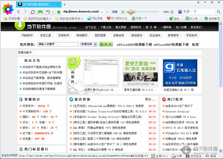Expand the address bar dropdown arrow
223x159 pixels.
pyautogui.click(x=102, y=12)
